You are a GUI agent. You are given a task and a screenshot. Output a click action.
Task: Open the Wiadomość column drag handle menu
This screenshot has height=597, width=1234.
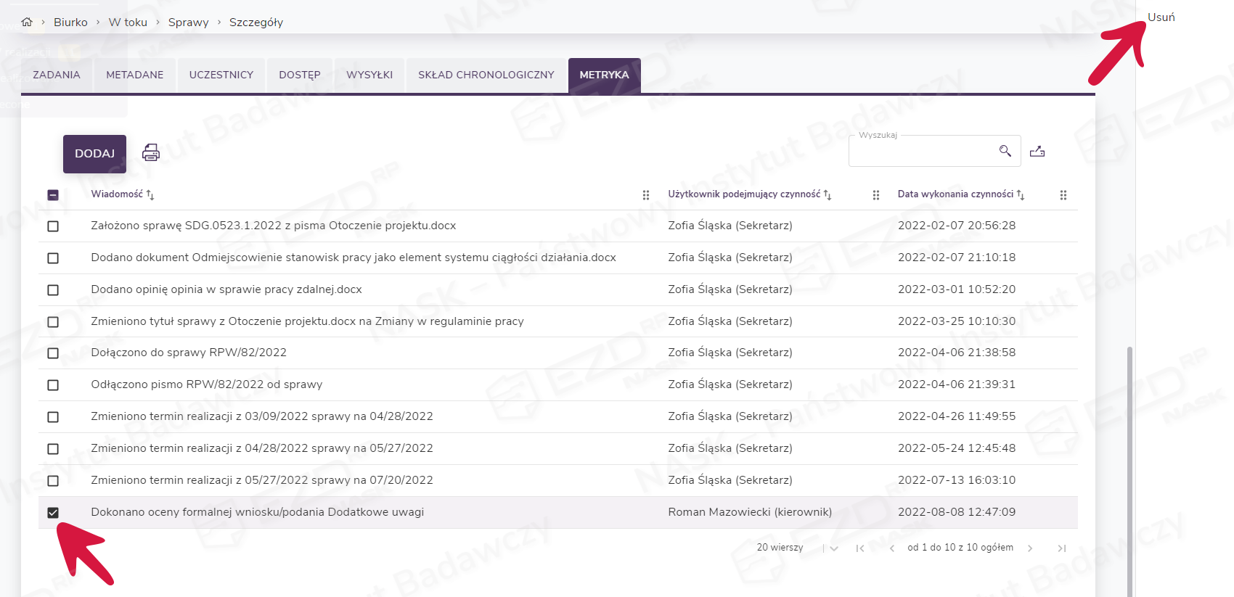tap(645, 195)
